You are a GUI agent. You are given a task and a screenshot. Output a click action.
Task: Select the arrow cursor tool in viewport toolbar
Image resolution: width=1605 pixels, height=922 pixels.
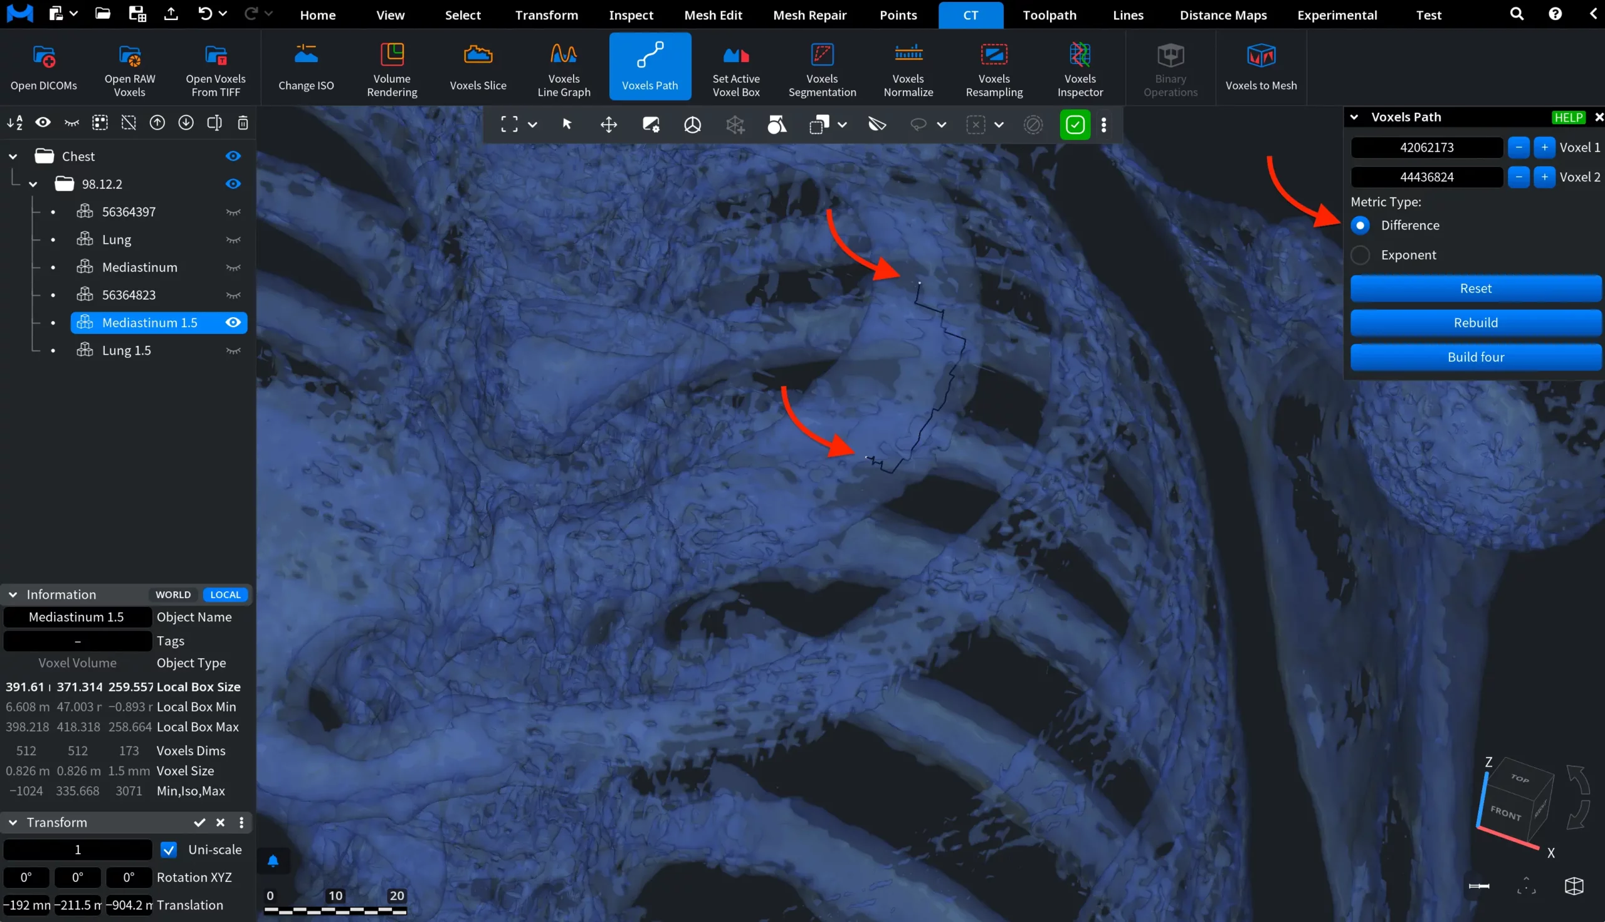tap(567, 124)
